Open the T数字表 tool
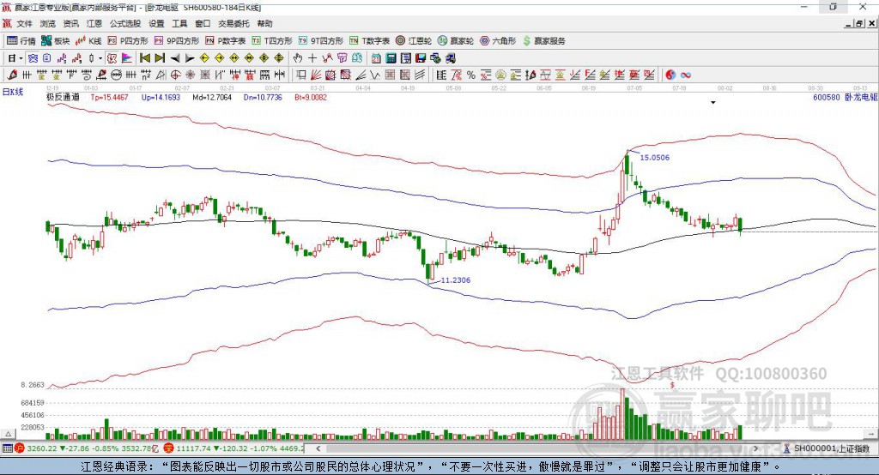The width and height of the screenshot is (879, 475). coord(369,41)
